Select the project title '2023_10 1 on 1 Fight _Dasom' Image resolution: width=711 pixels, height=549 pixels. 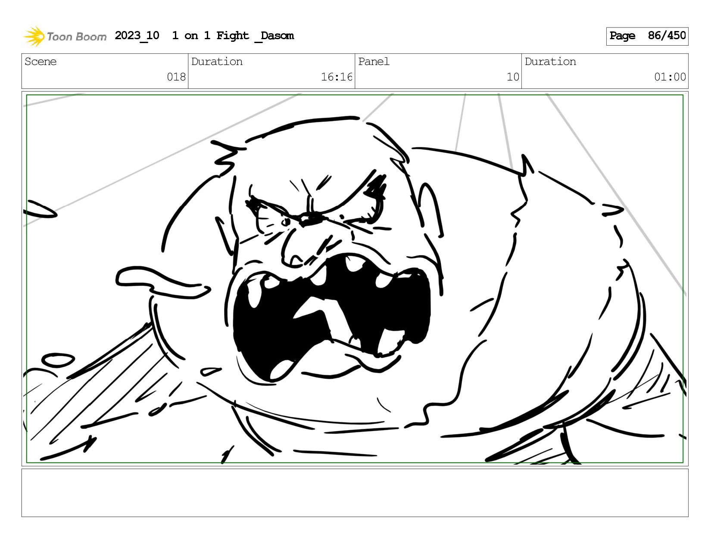pos(204,36)
